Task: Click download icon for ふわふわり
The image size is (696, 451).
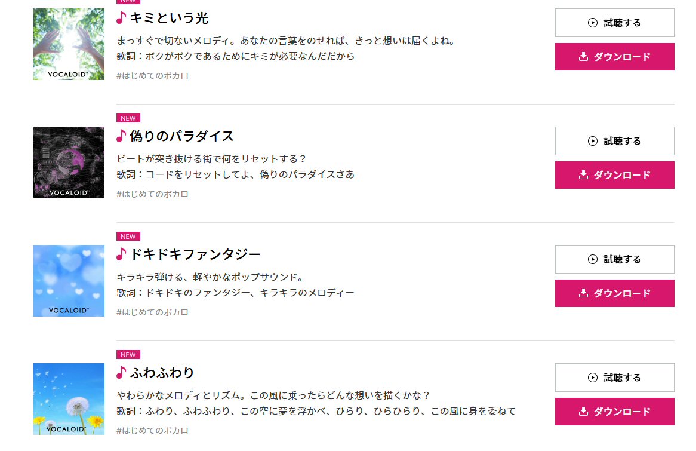Action: click(x=584, y=412)
